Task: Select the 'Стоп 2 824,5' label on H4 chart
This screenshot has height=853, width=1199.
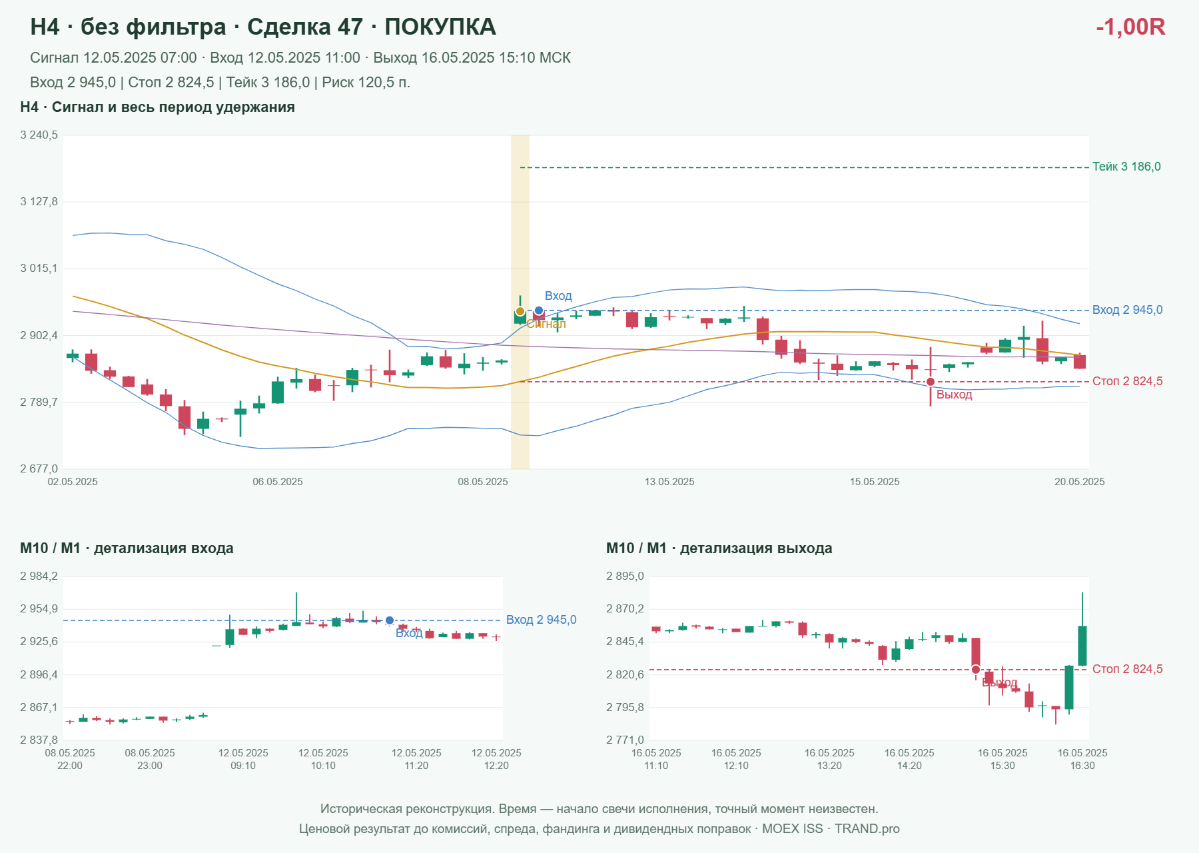Action: click(1128, 381)
